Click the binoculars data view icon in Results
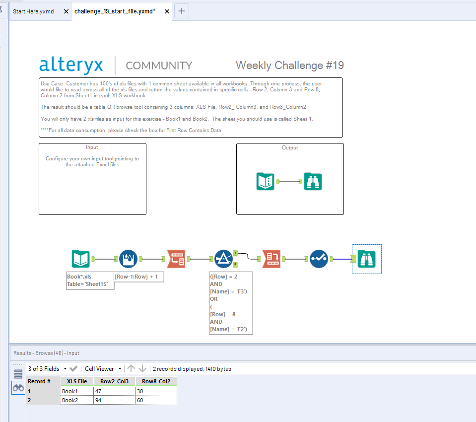476x422 pixels. coord(18,388)
